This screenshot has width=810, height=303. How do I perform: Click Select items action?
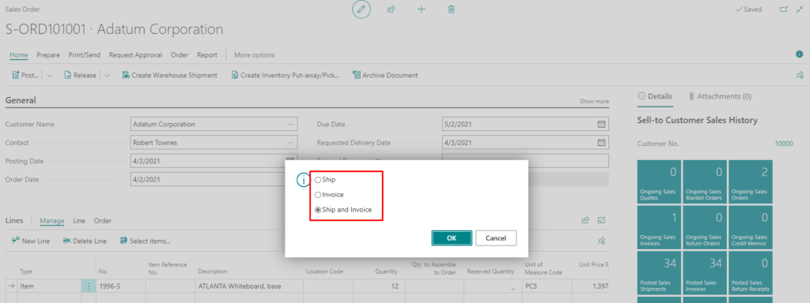click(146, 241)
